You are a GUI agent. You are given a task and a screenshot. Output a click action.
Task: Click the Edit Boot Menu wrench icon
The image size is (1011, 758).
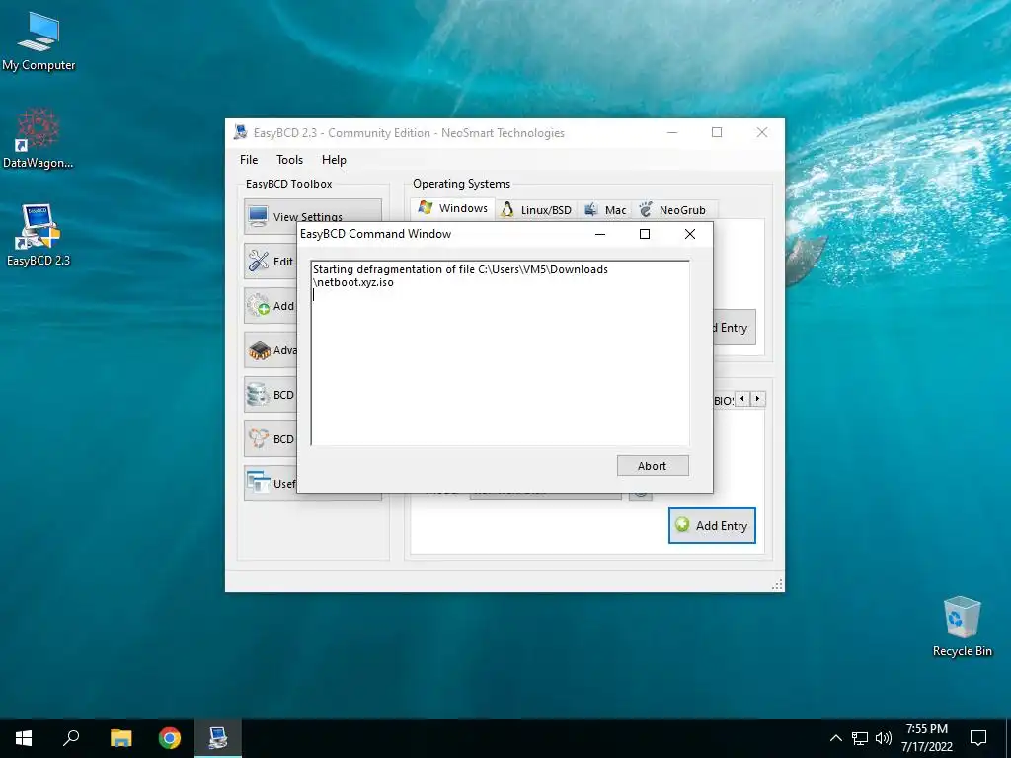point(259,261)
